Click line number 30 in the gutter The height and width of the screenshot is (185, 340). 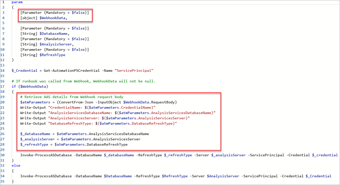[x=2, y=155]
